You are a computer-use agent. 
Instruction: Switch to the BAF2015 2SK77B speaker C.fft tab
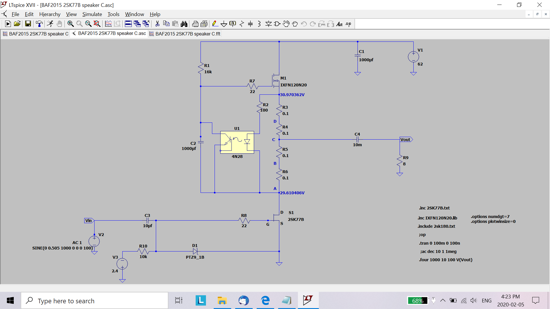[185, 34]
